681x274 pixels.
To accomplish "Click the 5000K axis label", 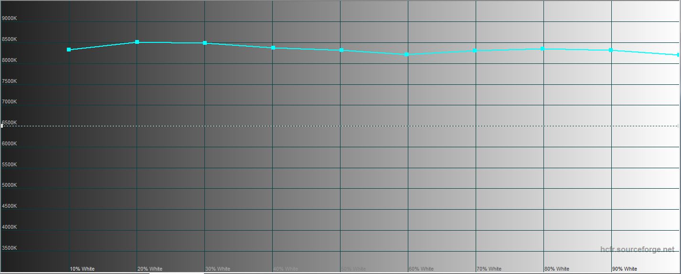I will [10, 185].
